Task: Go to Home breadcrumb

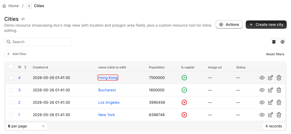Action: 13,6
